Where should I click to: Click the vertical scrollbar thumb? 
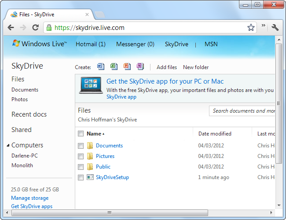pos(279,103)
